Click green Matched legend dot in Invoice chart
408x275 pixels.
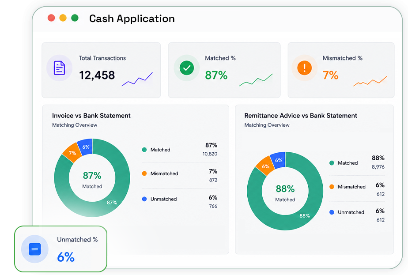pos(144,150)
